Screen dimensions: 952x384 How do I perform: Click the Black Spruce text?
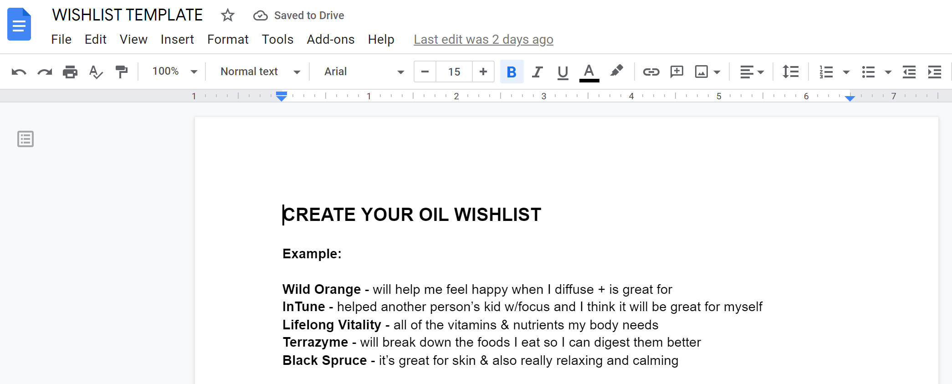(x=324, y=360)
